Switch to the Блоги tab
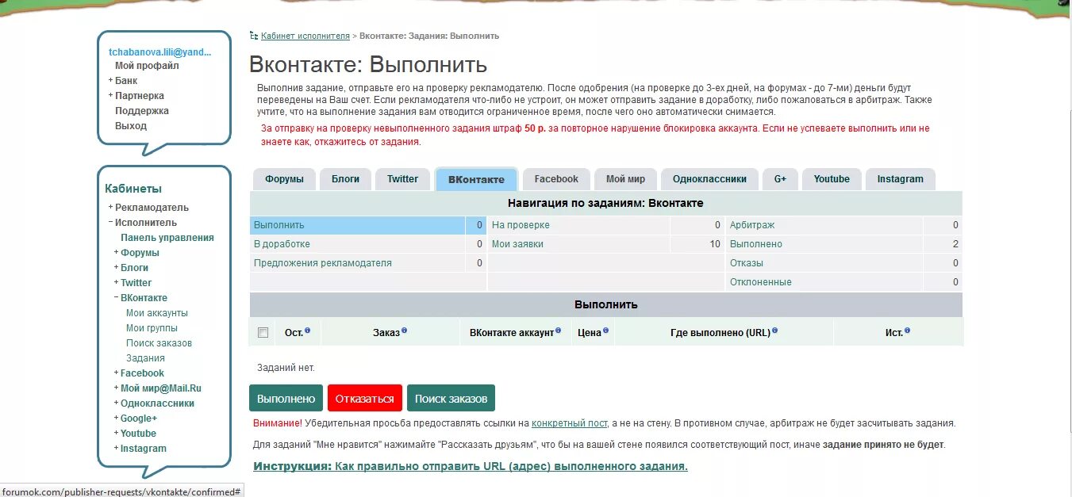This screenshot has width=1072, height=497. 345,179
